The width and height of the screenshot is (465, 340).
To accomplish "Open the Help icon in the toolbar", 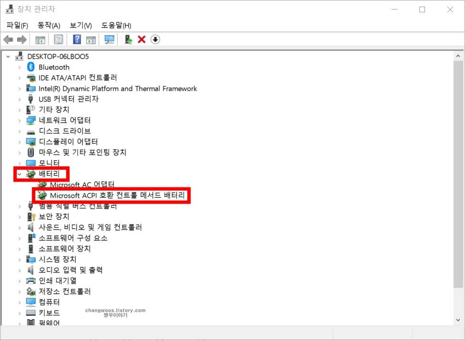I will (x=76, y=39).
